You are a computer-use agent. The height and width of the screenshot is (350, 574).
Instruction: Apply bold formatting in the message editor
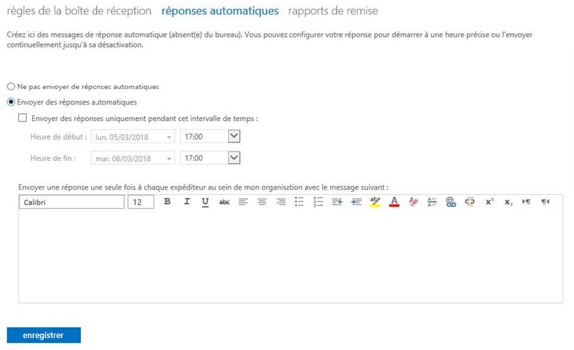(167, 201)
